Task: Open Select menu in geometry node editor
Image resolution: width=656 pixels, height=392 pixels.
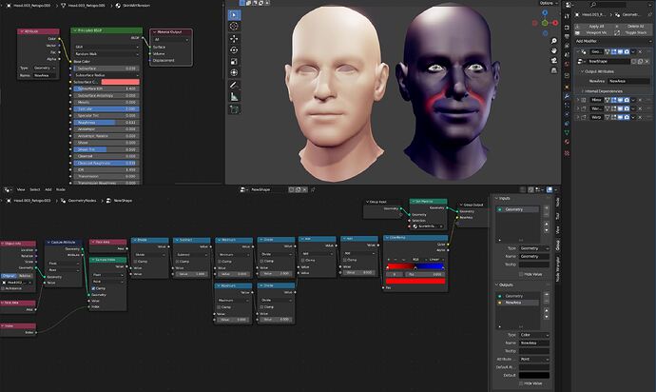Action: 35,189
